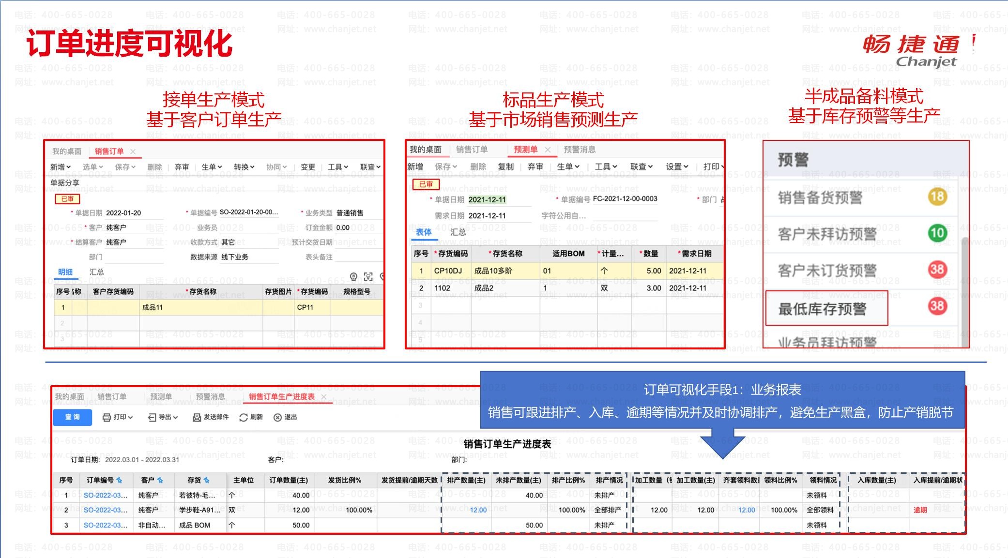1008x558 pixels.
Task: Click the 客户未订货预警 alert item
Action: tap(827, 270)
